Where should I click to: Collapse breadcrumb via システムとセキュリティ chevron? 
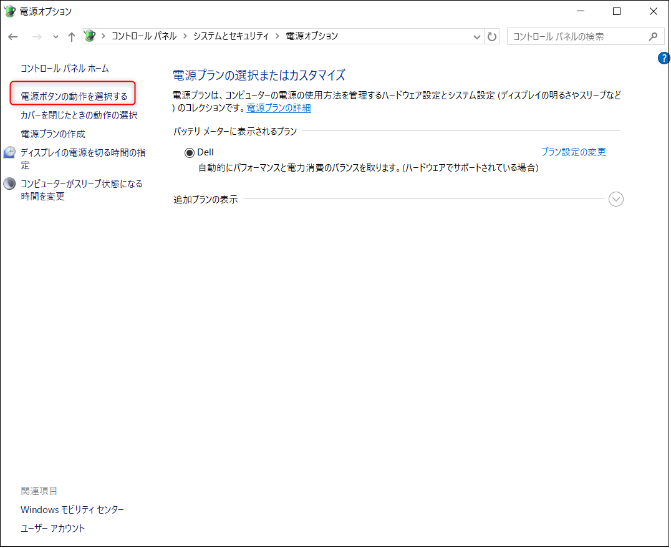pos(276,36)
